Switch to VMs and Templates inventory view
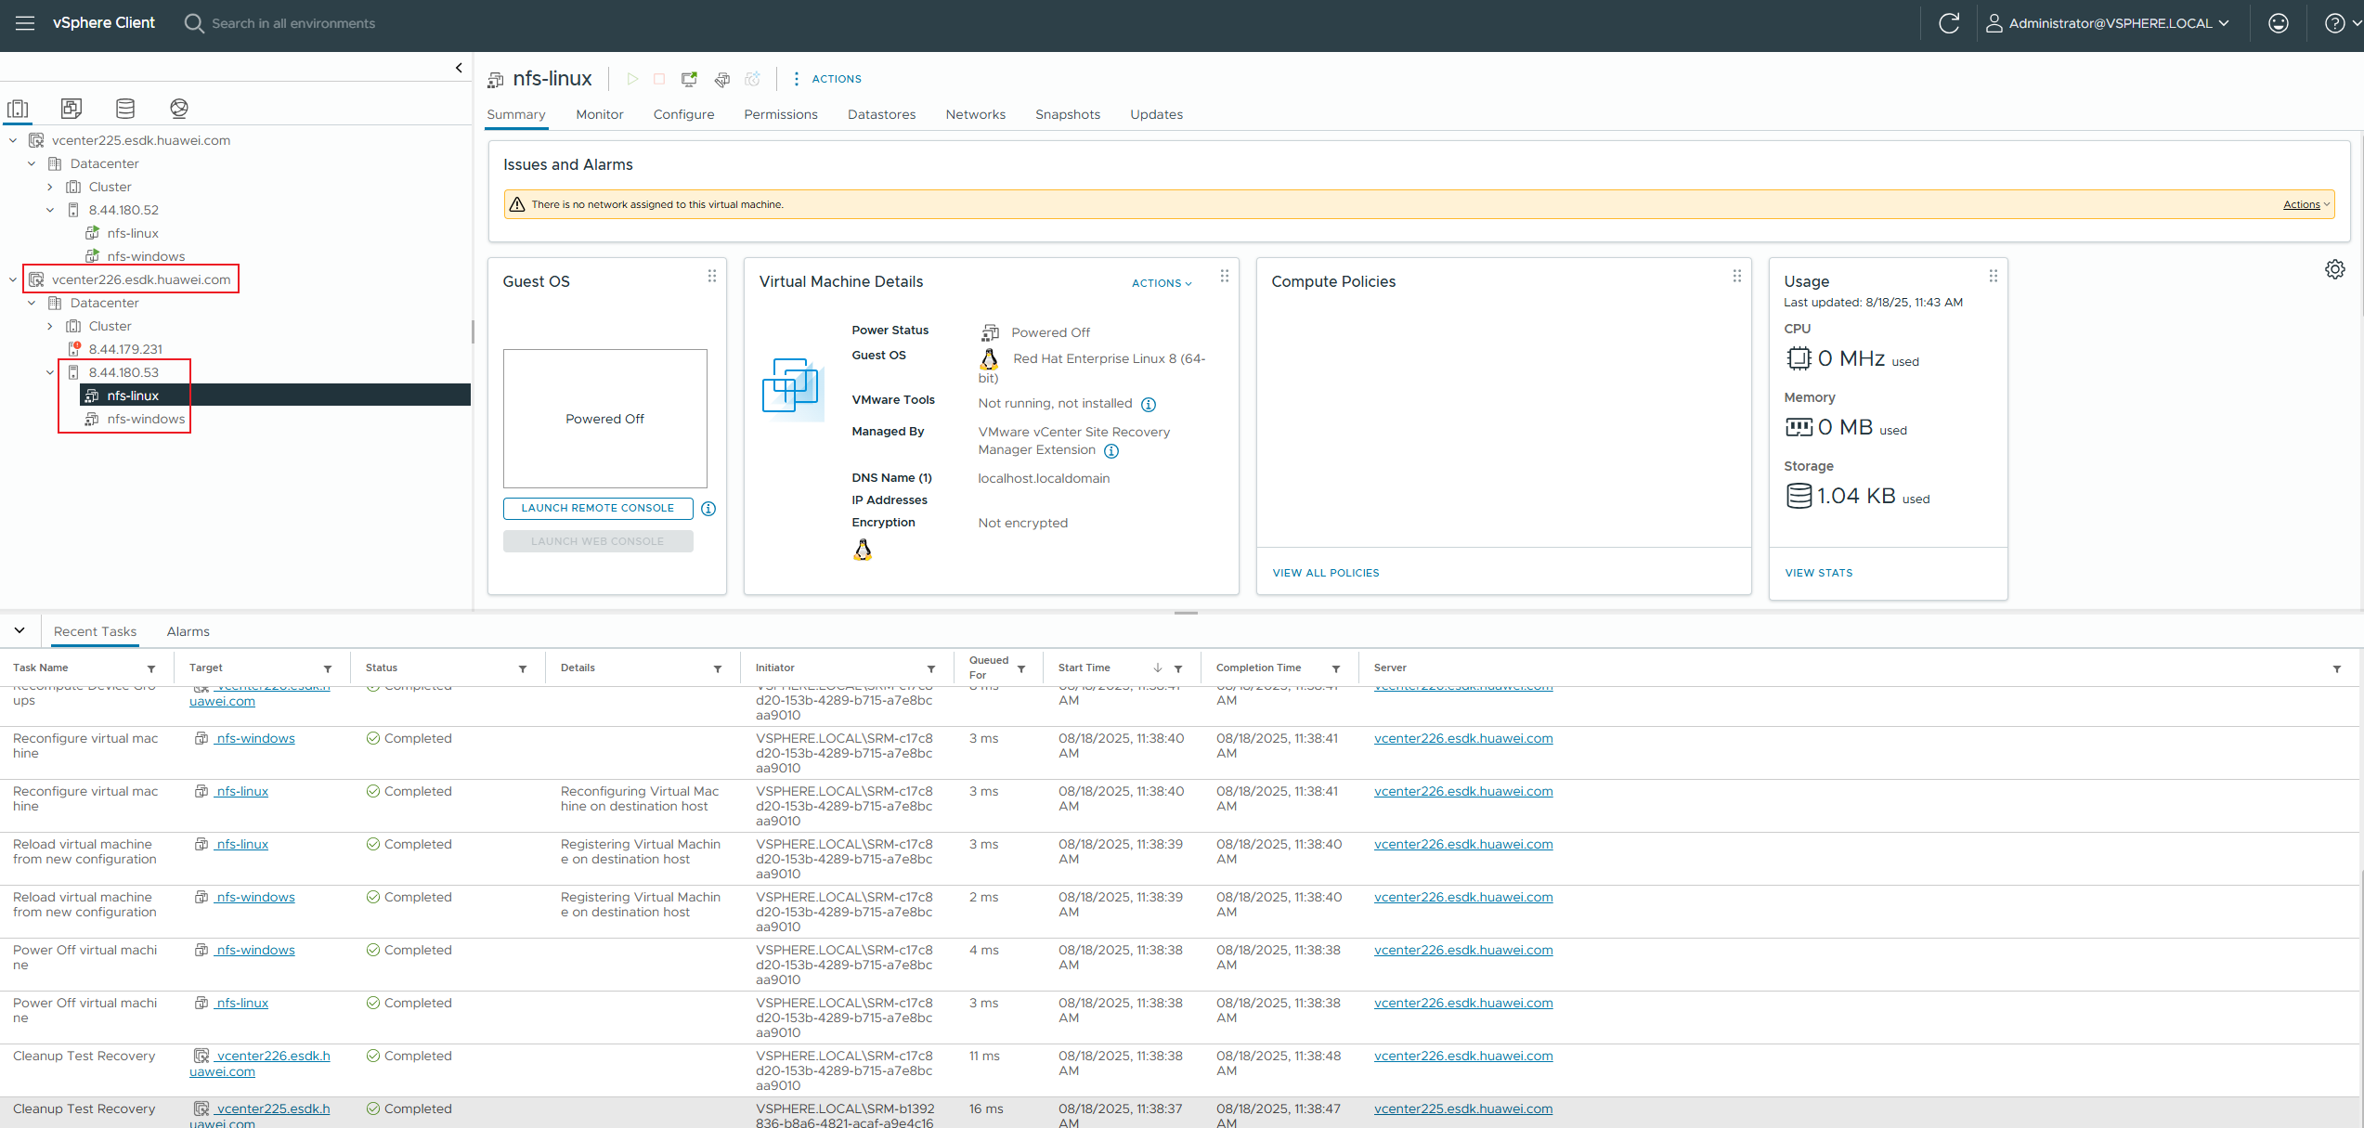 (71, 109)
